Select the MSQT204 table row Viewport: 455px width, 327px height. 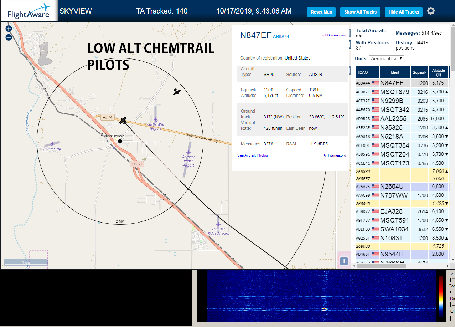pos(402,154)
